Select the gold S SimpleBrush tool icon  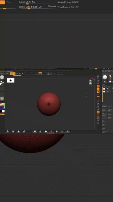[110, 78]
